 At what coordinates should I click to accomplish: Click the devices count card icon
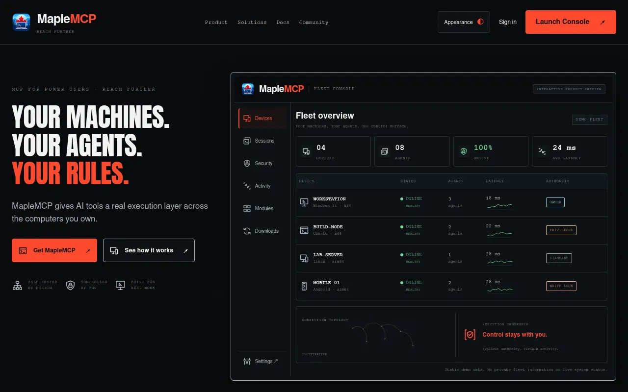306,152
